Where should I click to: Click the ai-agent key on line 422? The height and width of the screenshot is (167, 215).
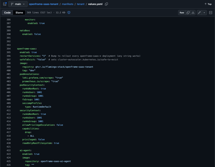pos(25,150)
